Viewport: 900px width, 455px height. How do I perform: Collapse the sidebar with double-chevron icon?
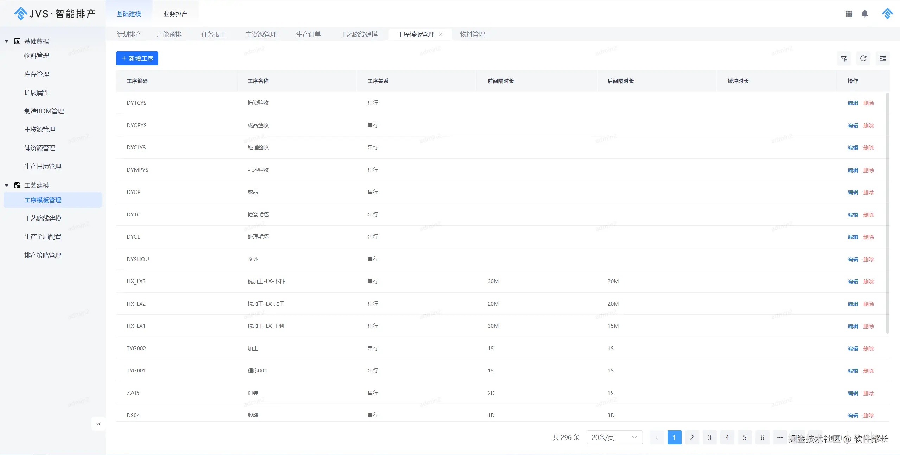pyautogui.click(x=98, y=424)
